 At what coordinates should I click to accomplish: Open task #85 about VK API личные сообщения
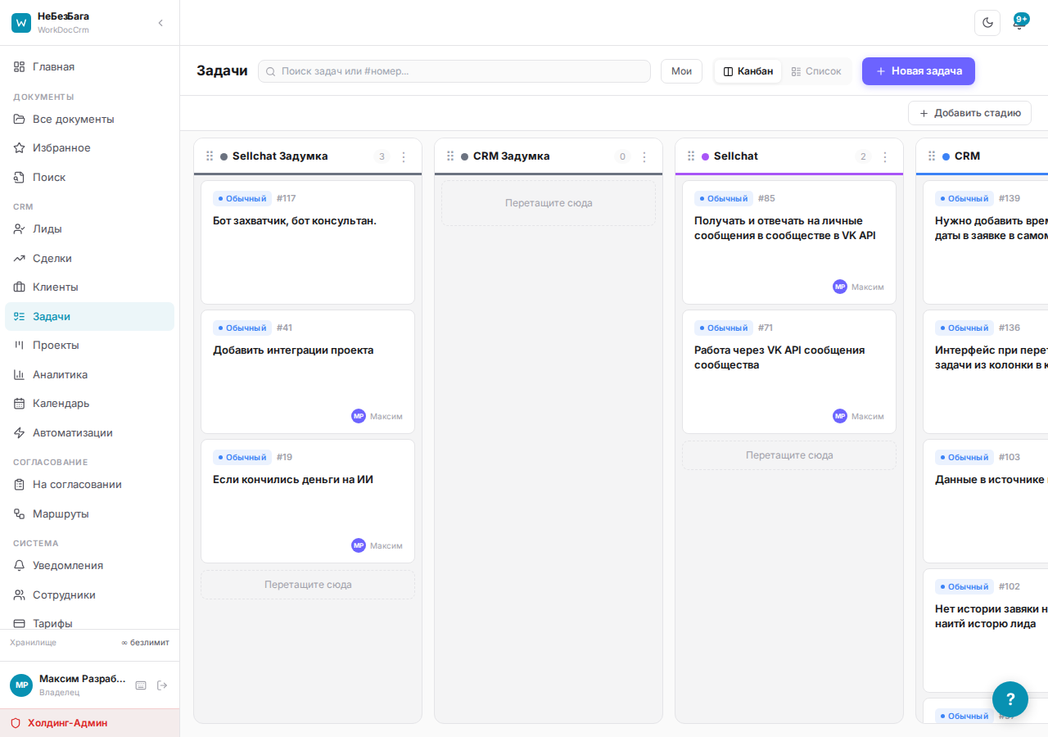coord(789,242)
